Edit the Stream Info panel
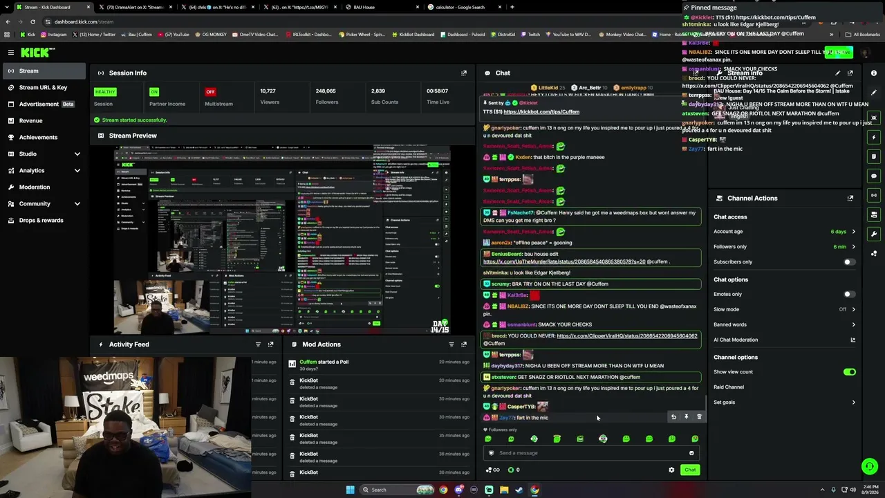The width and height of the screenshot is (885, 498). [x=838, y=73]
